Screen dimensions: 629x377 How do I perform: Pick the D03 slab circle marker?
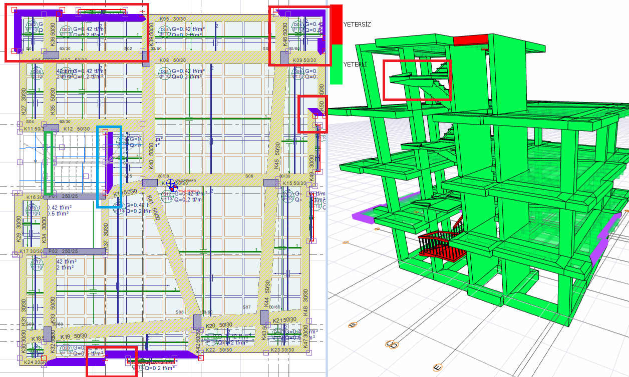[x=66, y=30]
